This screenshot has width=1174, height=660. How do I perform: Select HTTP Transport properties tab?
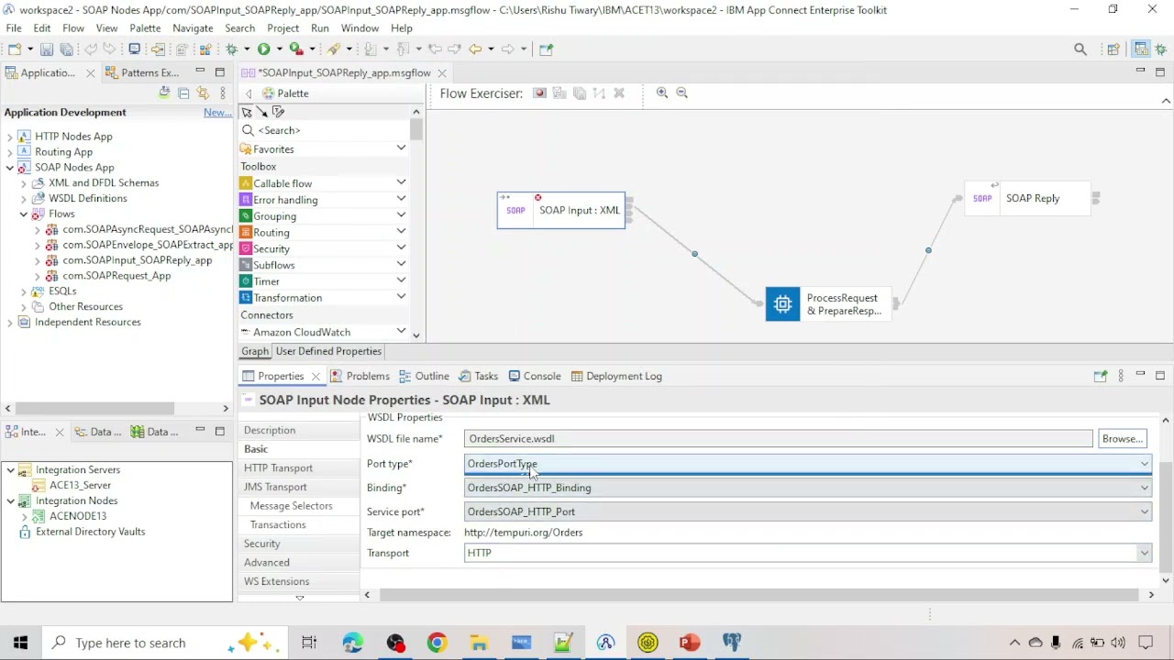(x=278, y=467)
